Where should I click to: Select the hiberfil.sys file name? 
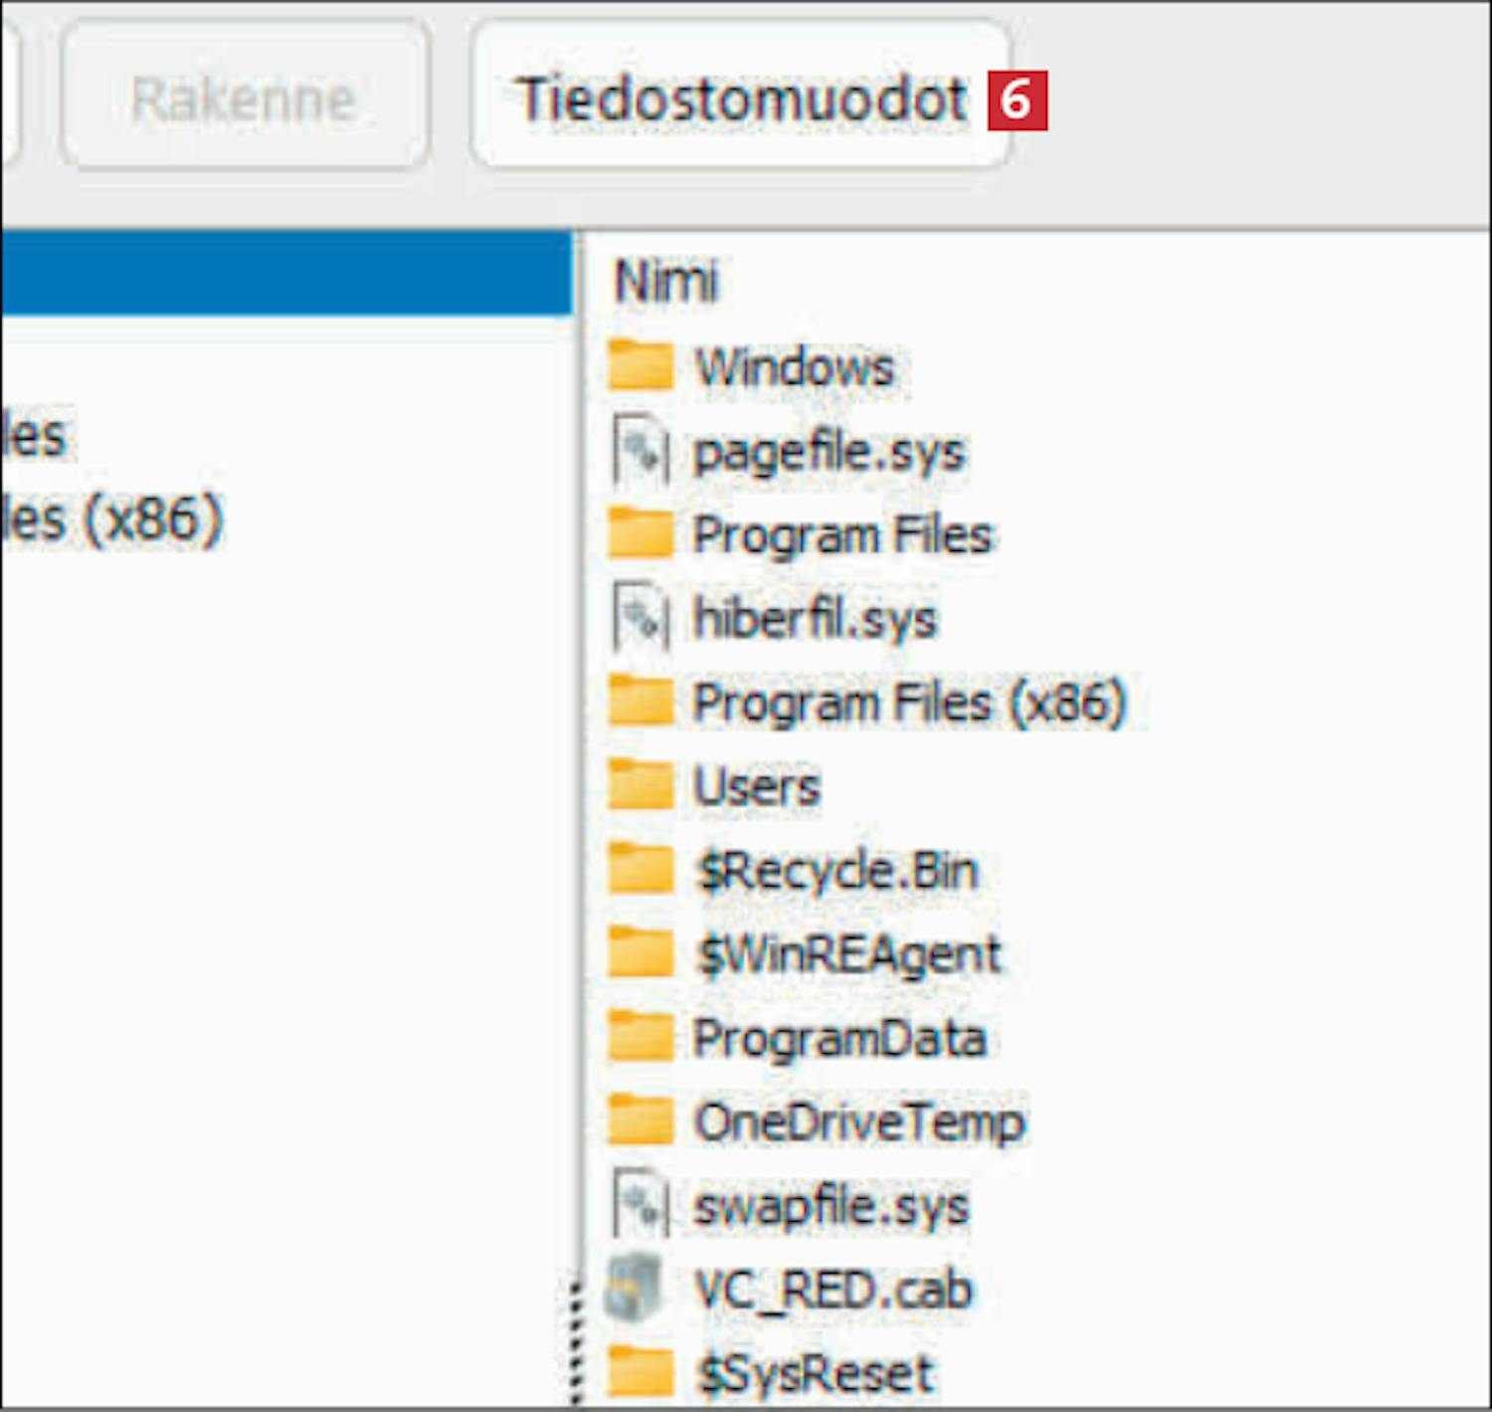point(815,619)
